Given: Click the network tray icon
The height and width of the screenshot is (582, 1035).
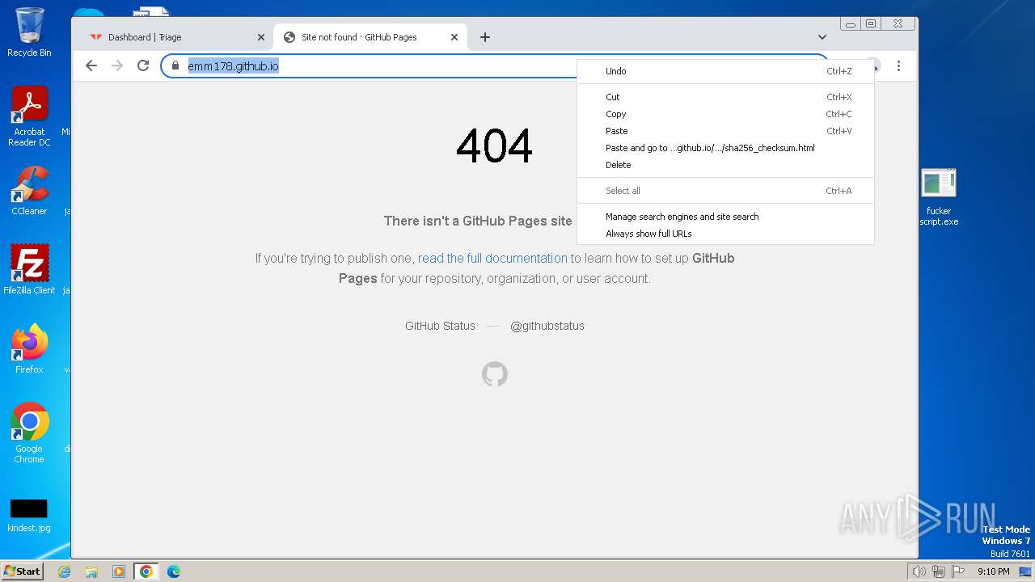Looking at the screenshot, I should click(939, 571).
